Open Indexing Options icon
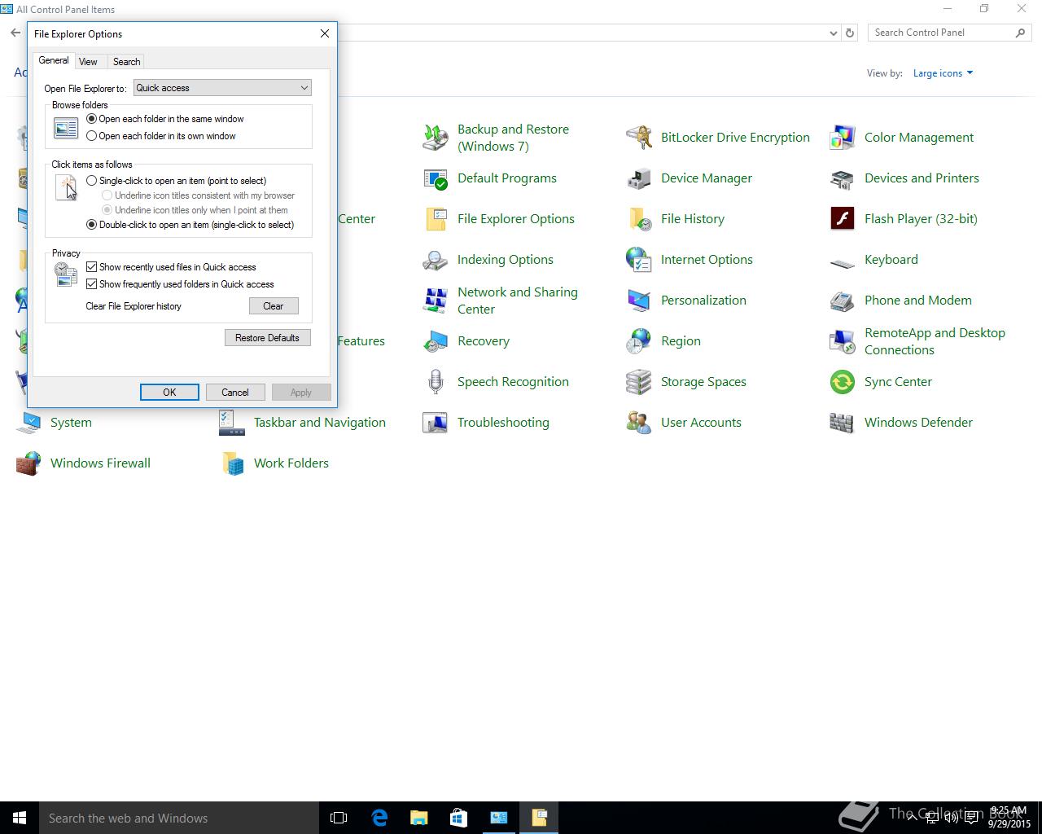Screen dimensions: 1042x834 pyautogui.click(x=436, y=260)
